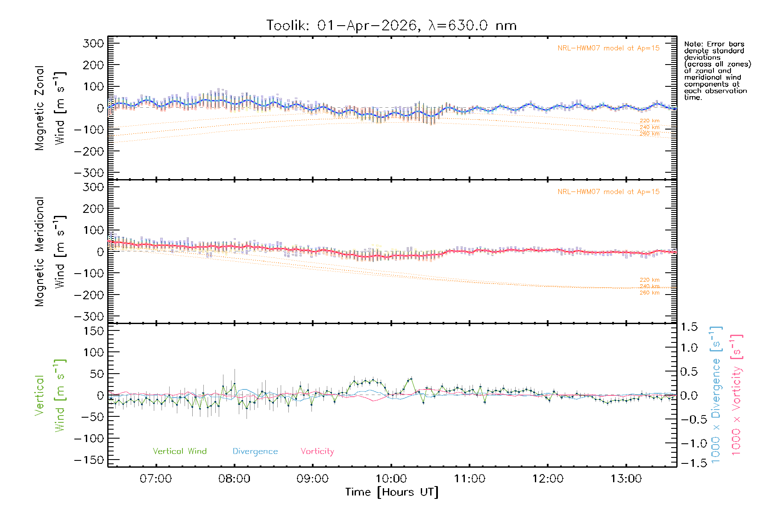Click the 07:00 time axis tick label
The width and height of the screenshot is (769, 513).
(x=156, y=479)
